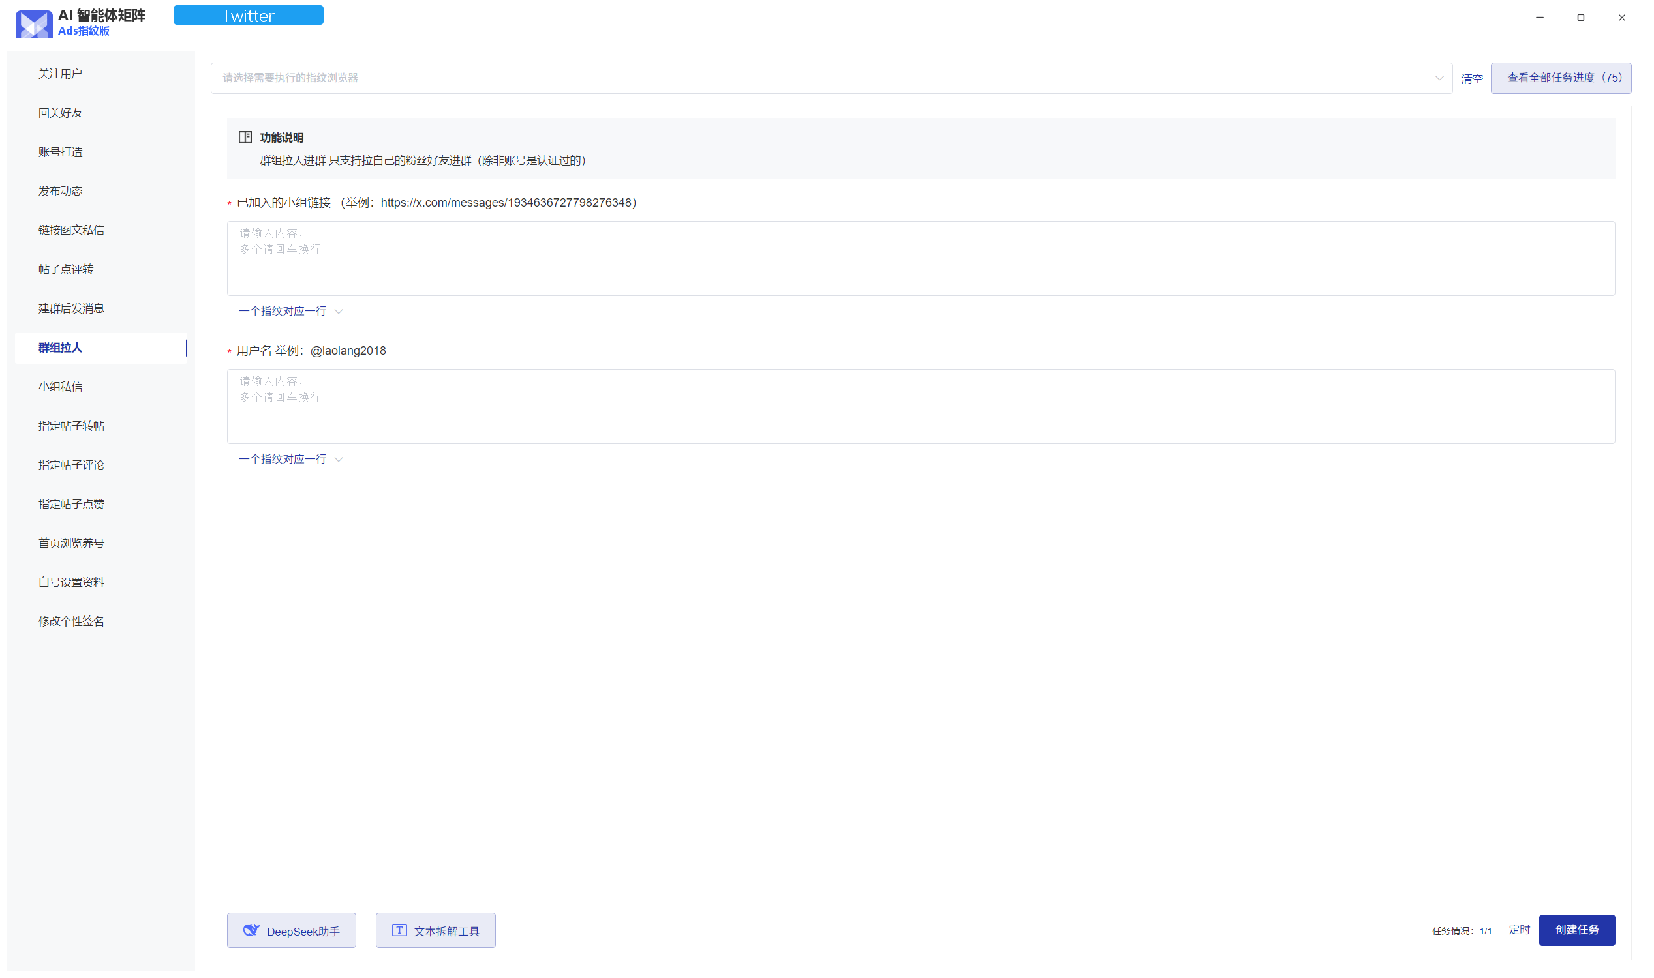Click the 清空 link
Viewport: 1654px width, 978px height.
1471,78
